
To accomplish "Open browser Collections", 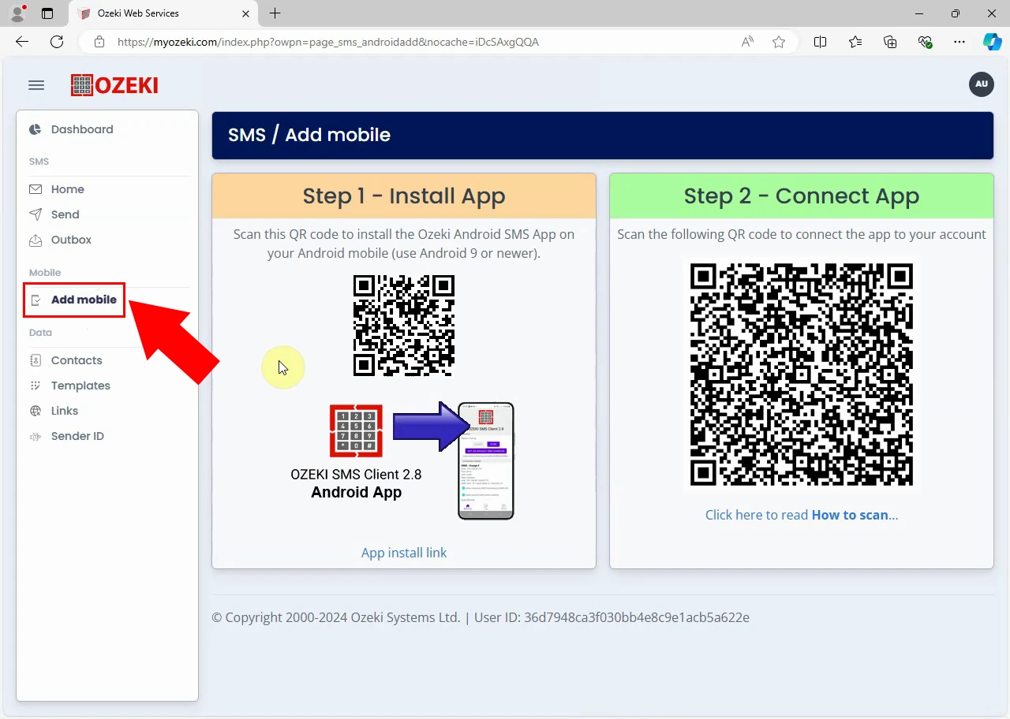I will point(891,42).
